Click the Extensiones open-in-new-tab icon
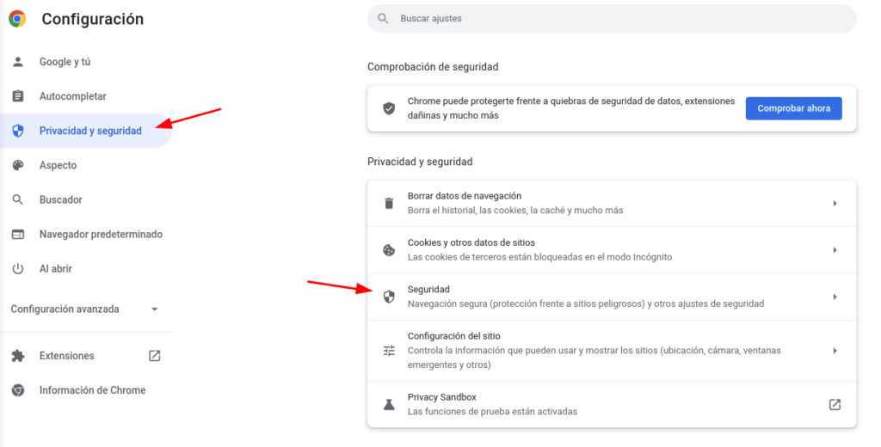This screenshot has width=881, height=447. (x=155, y=356)
